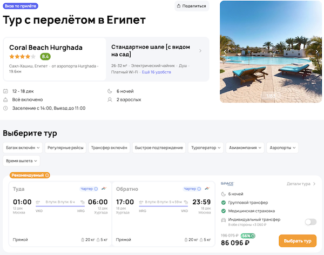Click info icon on the «Рекомендуемый» badge
Screen dimensions: 324x255
(47, 175)
